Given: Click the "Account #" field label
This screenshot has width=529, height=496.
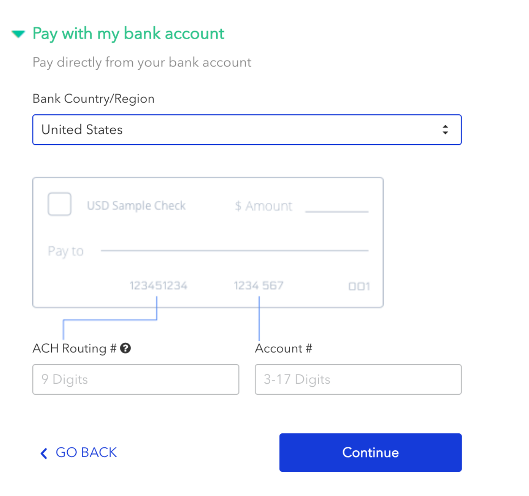Looking at the screenshot, I should pyautogui.click(x=283, y=349).
